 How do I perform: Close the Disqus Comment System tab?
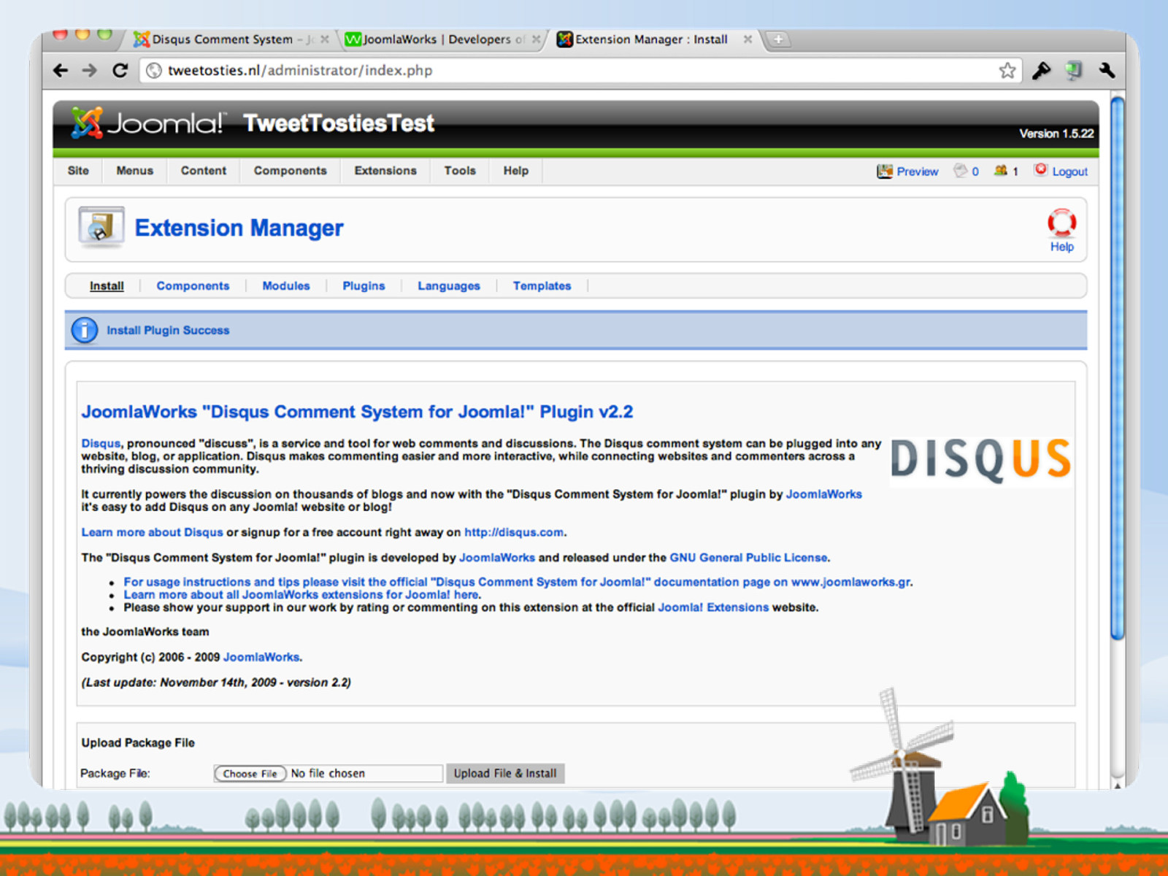[325, 39]
